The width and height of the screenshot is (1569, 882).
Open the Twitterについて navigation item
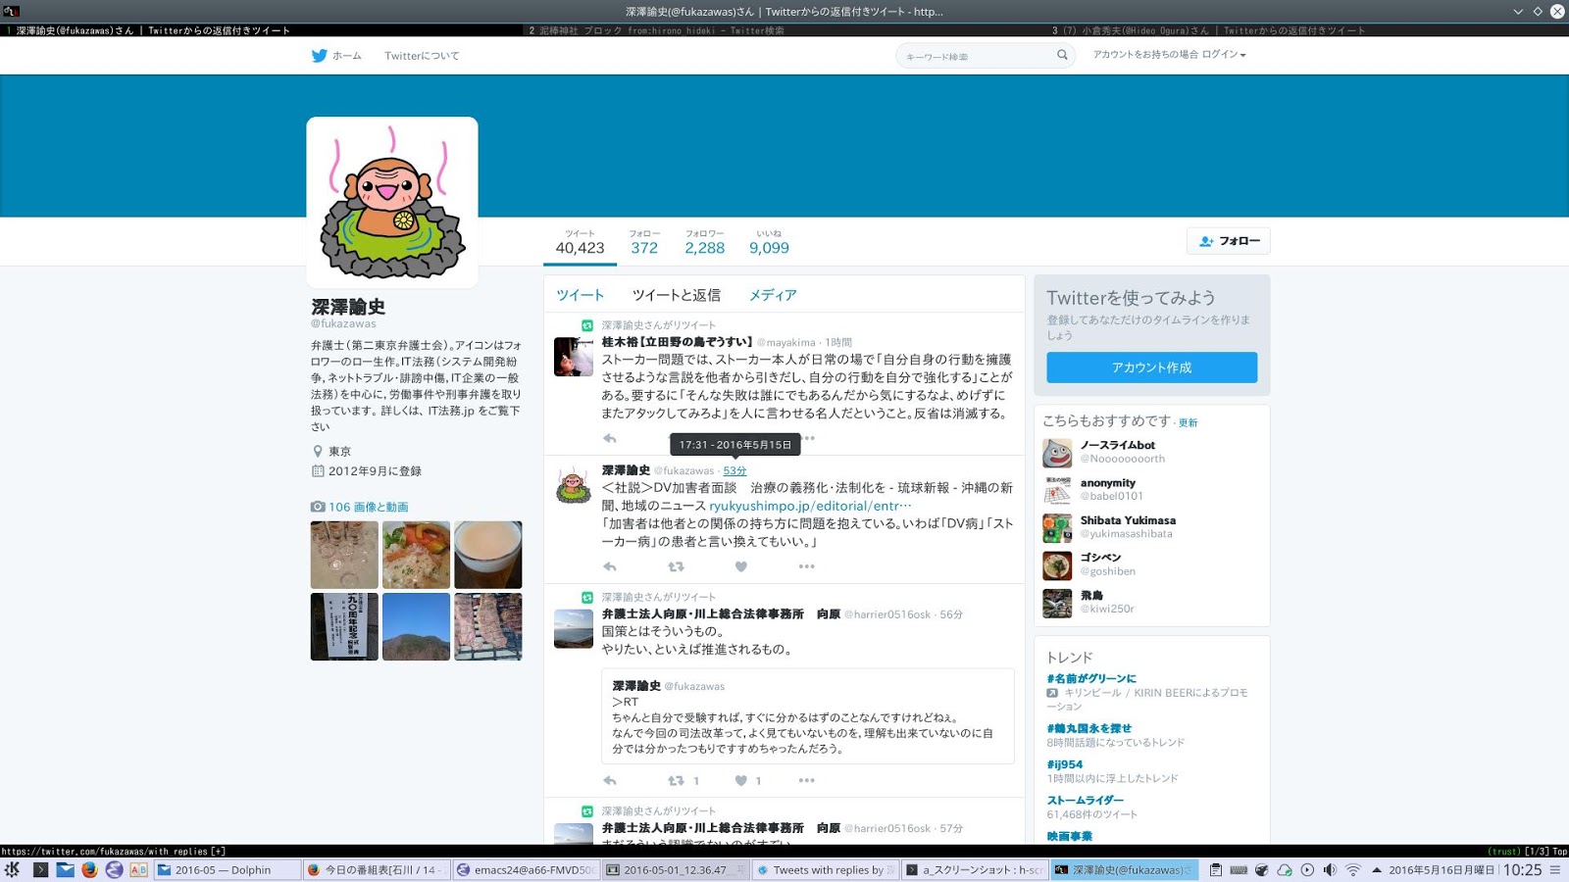point(422,56)
